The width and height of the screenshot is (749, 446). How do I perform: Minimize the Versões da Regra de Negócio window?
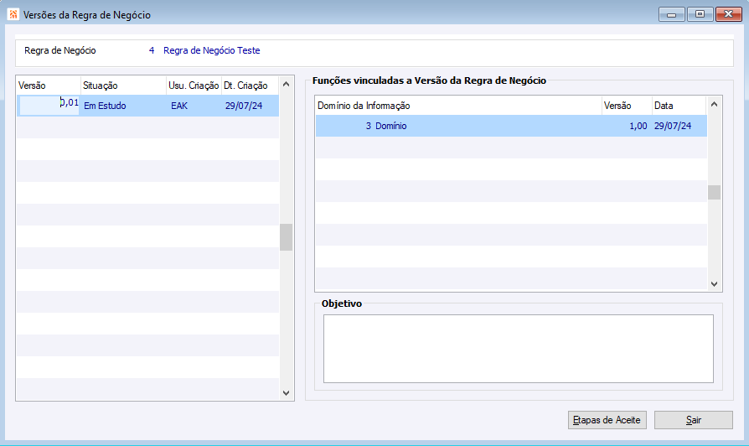[672, 14]
